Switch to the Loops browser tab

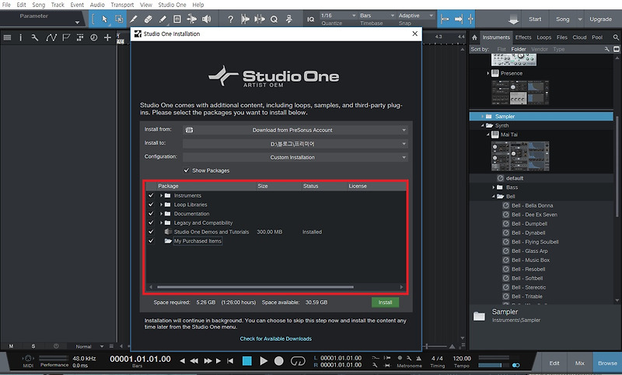(543, 37)
